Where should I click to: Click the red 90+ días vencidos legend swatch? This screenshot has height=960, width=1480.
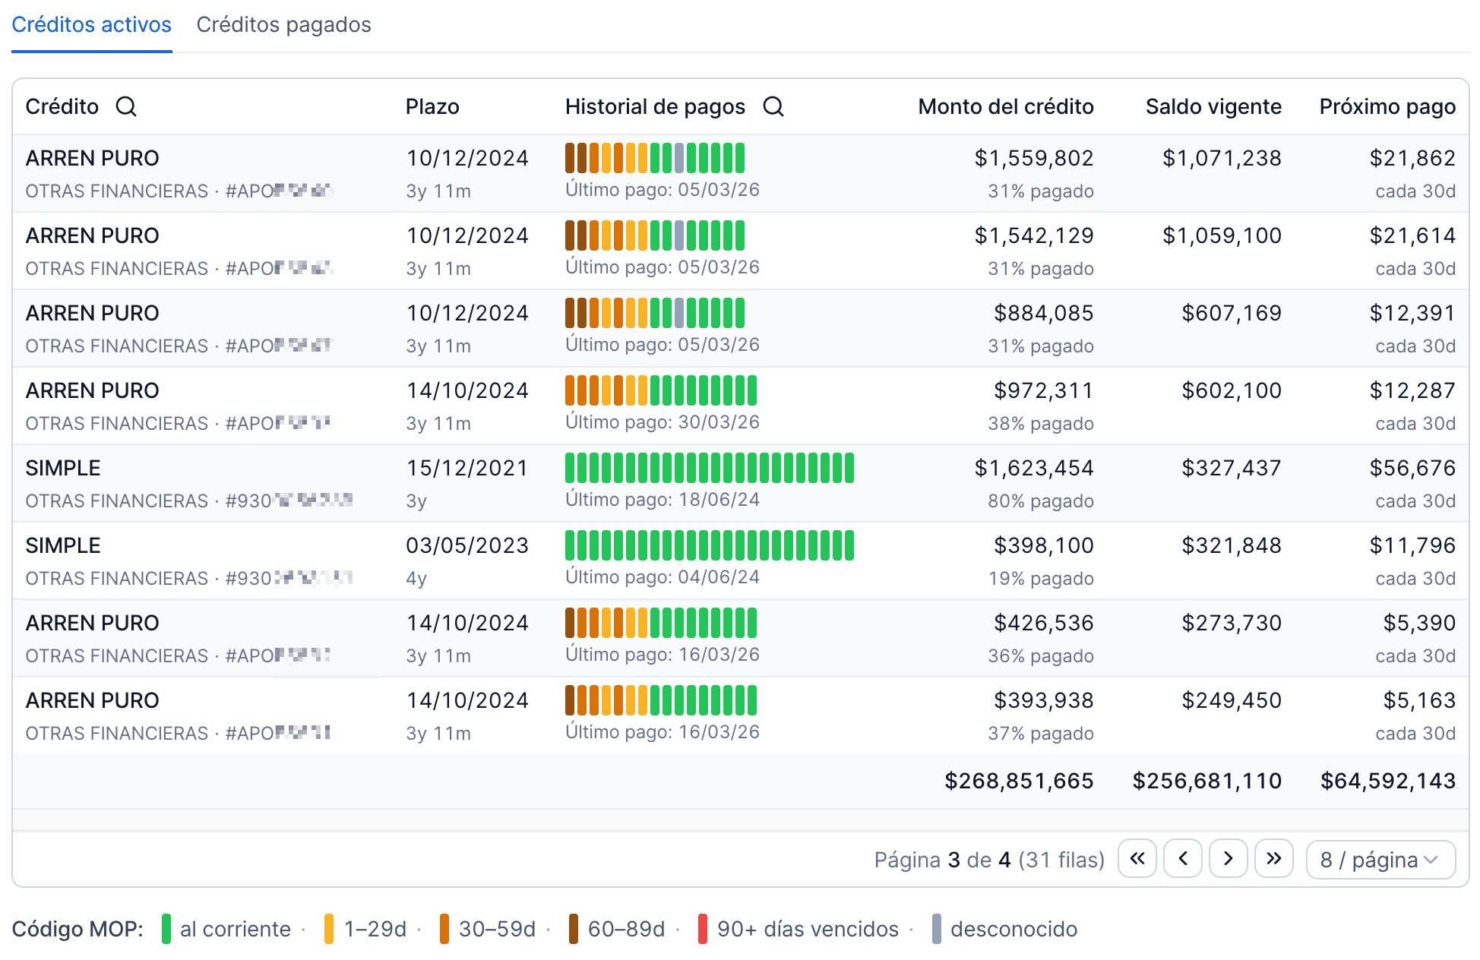pyautogui.click(x=703, y=929)
